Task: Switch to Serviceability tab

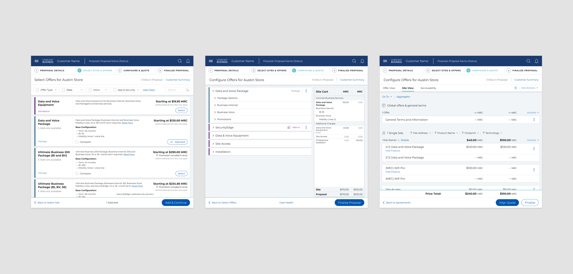Action: pyautogui.click(x=428, y=88)
